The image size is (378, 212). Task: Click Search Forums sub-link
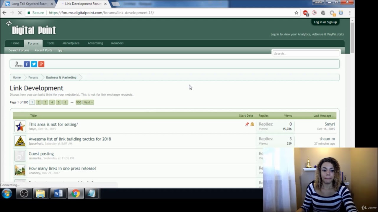pyautogui.click(x=19, y=50)
